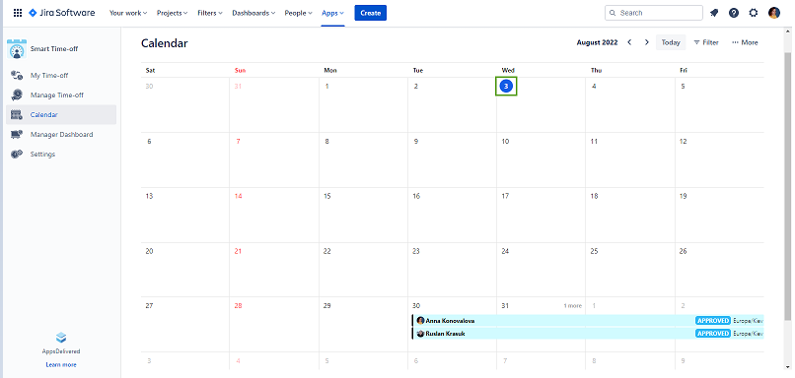This screenshot has height=378, width=795.
Task: Open the calendar Filter button
Action: (x=706, y=42)
